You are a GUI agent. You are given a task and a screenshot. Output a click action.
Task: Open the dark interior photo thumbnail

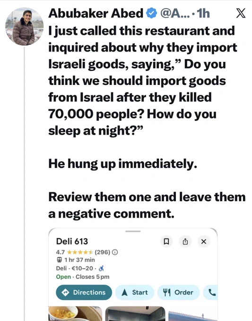click(x=135, y=313)
